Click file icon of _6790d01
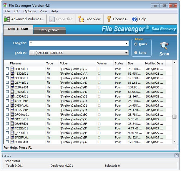This screenshot has width=181, height=171. [12, 133]
